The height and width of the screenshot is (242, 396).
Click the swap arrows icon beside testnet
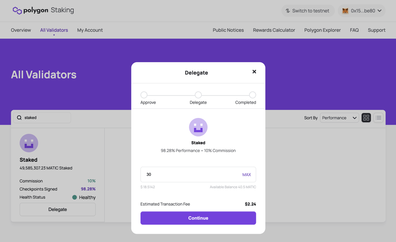[x=287, y=11]
